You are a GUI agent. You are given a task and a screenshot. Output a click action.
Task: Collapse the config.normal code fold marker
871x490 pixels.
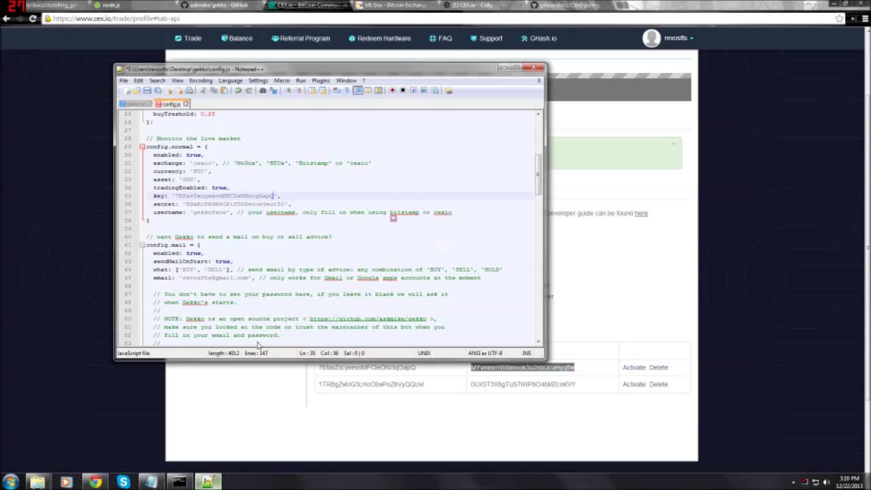point(142,147)
